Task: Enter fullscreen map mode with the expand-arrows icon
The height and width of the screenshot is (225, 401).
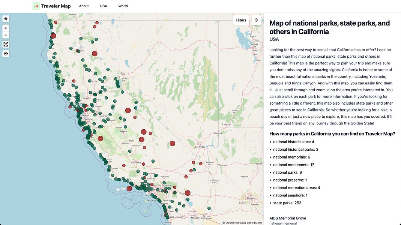Action: point(6,44)
